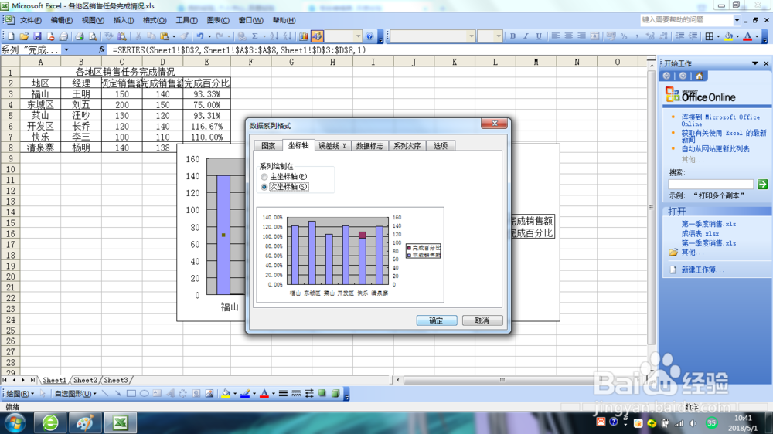Image resolution: width=773 pixels, height=434 pixels.
Task: Open the File (文件) menu
Action: coord(31,20)
